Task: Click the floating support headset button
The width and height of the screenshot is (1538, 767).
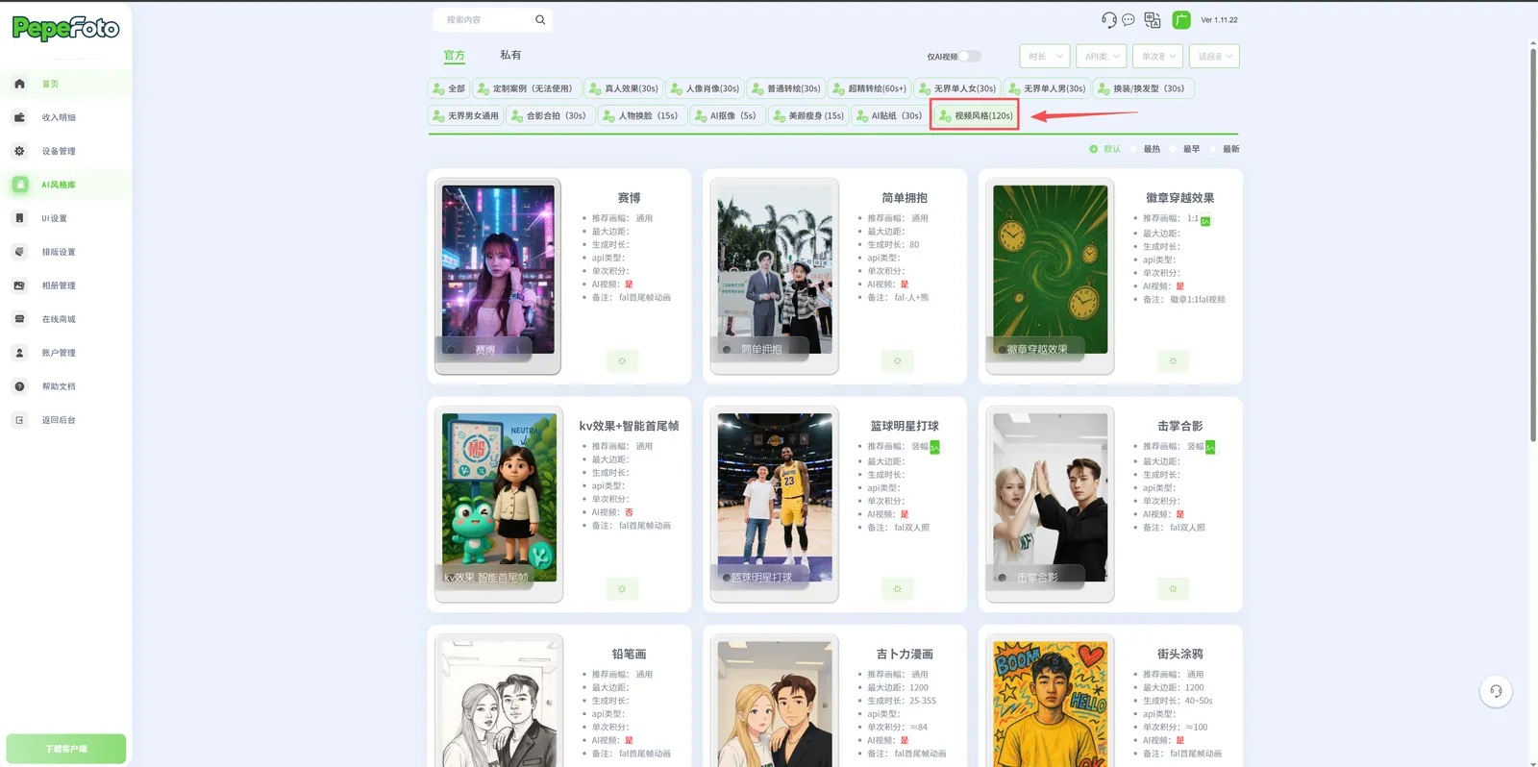Action: (x=1496, y=691)
